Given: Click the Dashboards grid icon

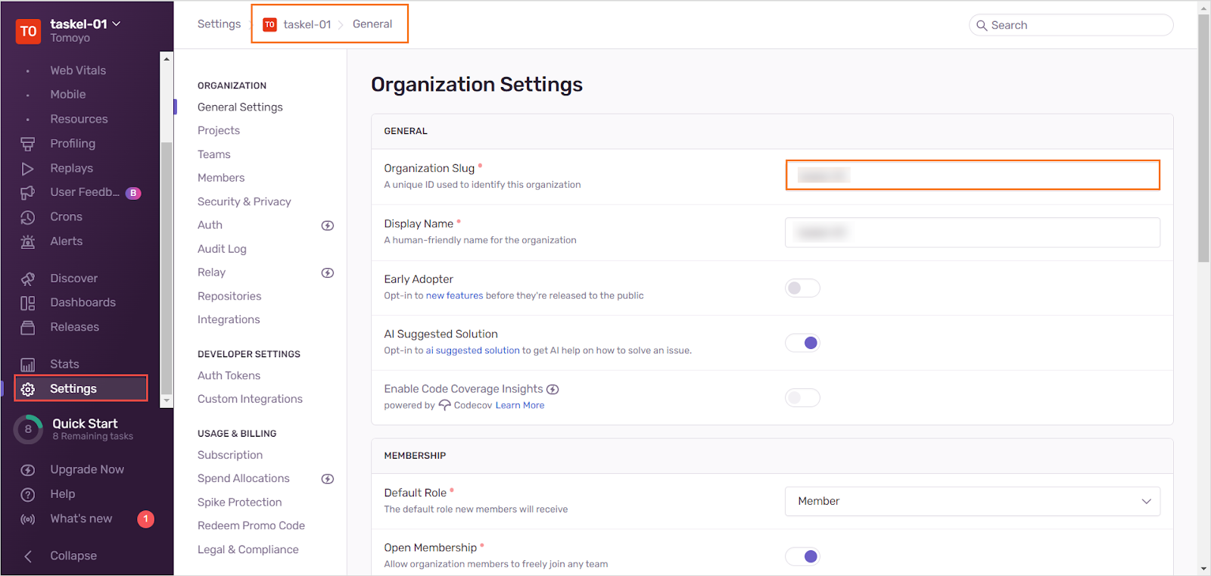Looking at the screenshot, I should (28, 303).
